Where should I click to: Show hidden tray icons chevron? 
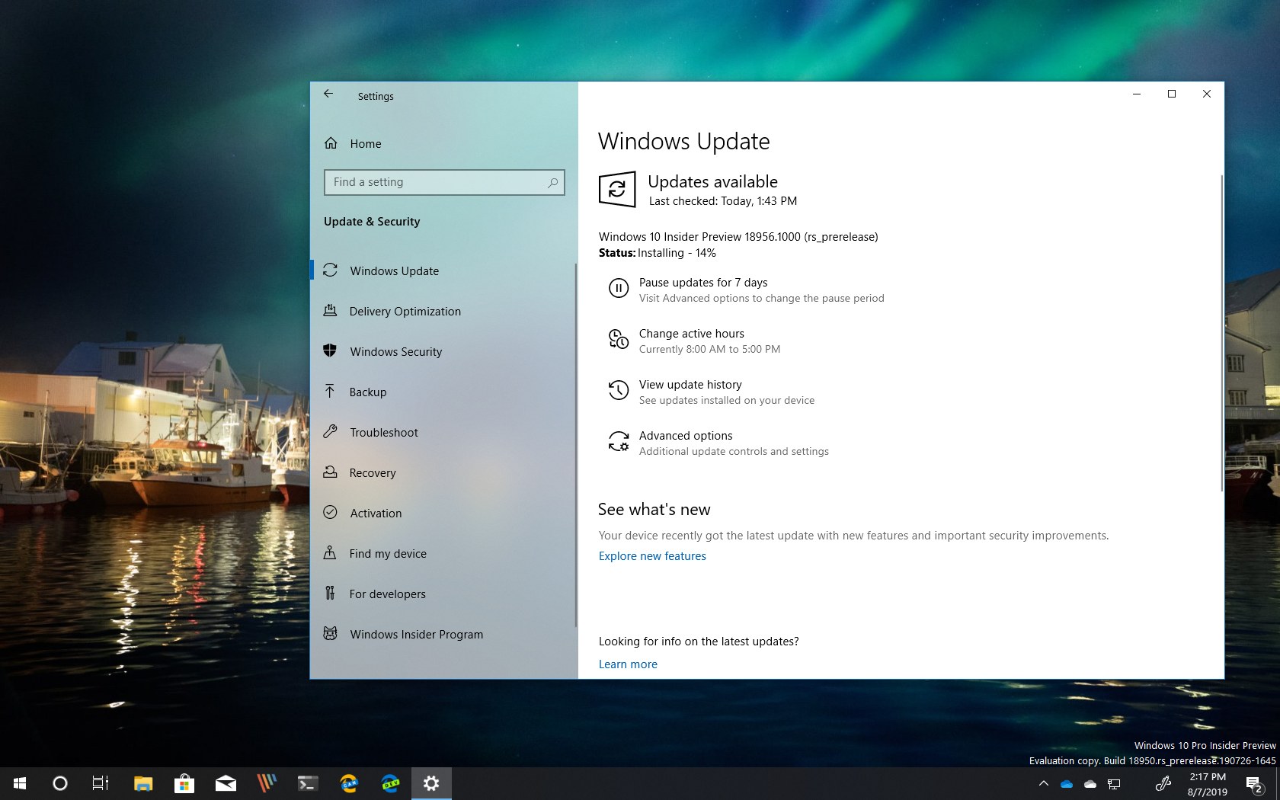[x=1044, y=783]
